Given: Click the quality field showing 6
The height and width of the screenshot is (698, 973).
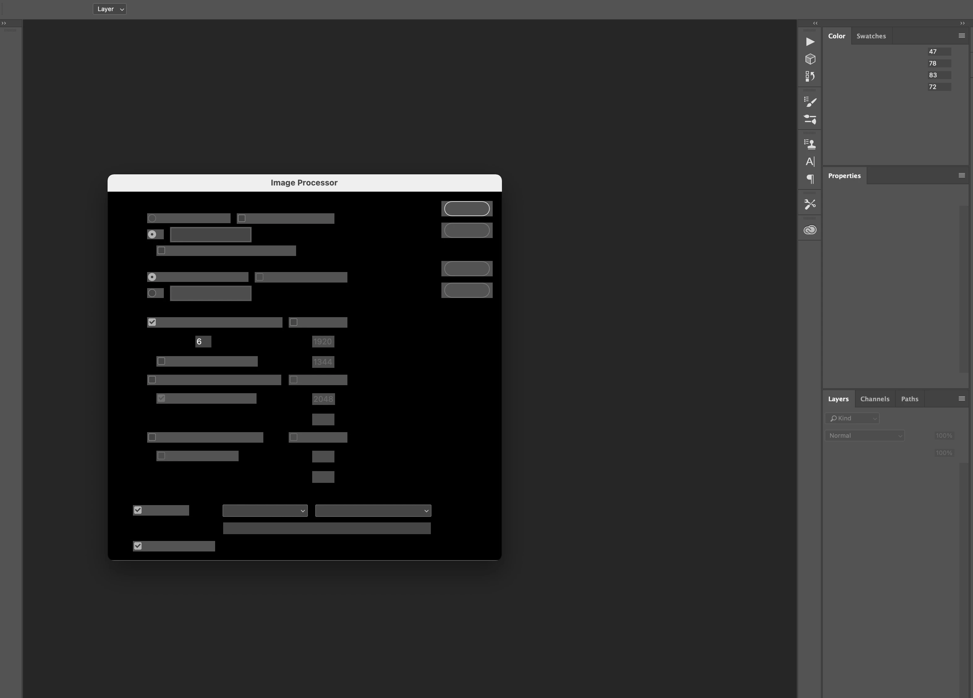Looking at the screenshot, I should pyautogui.click(x=203, y=342).
